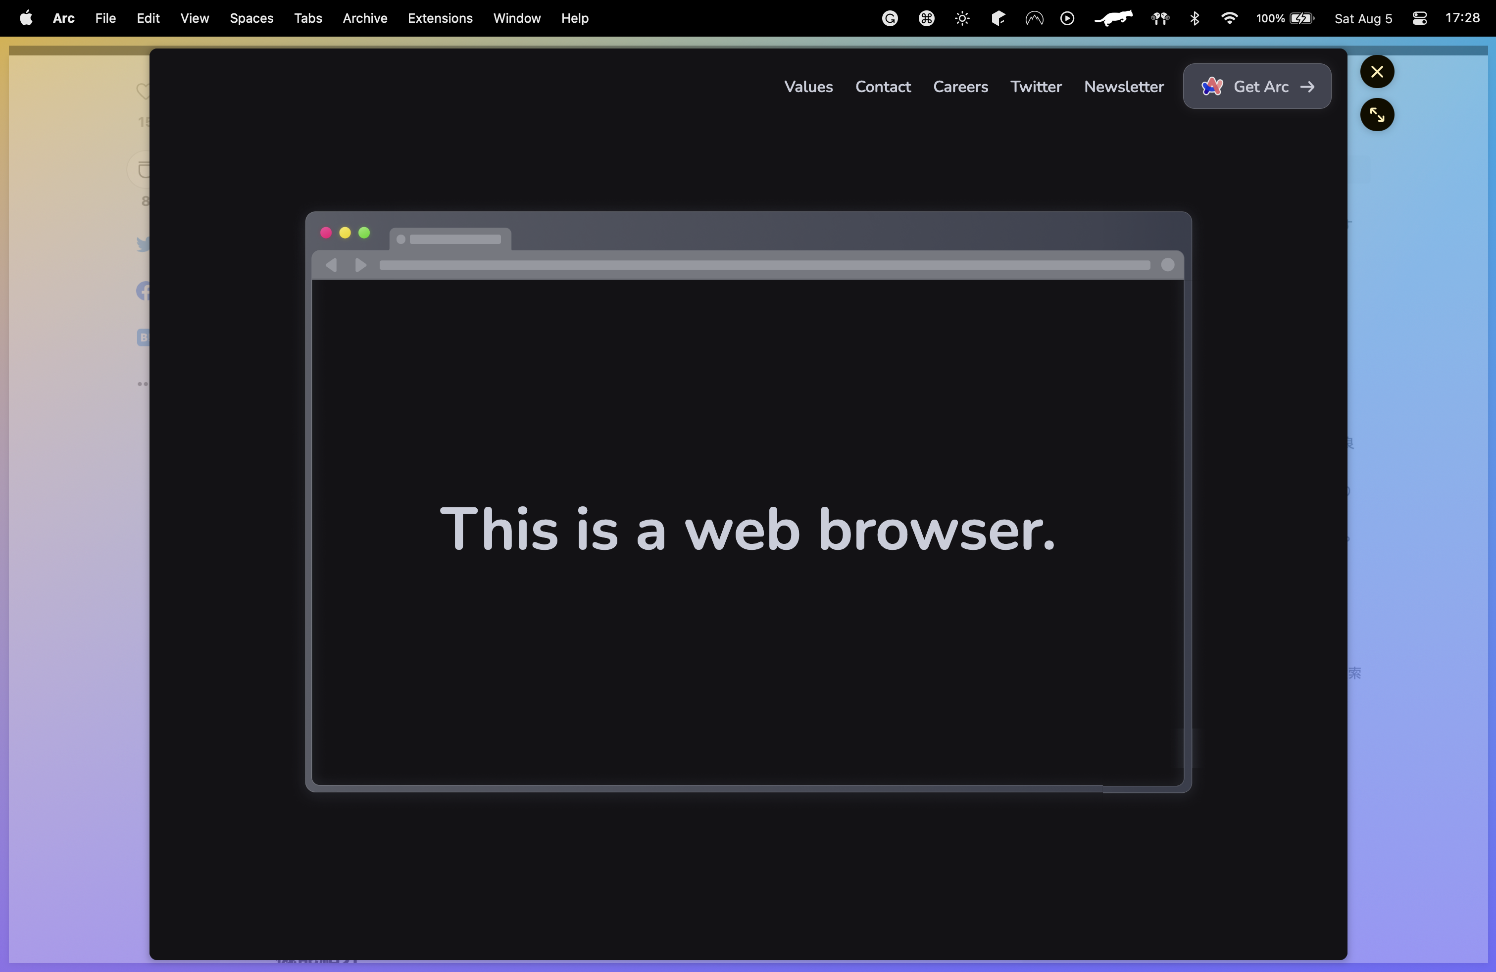Viewport: 1496px width, 972px height.
Task: Open the Bluetooth status icon
Action: coord(1195,18)
